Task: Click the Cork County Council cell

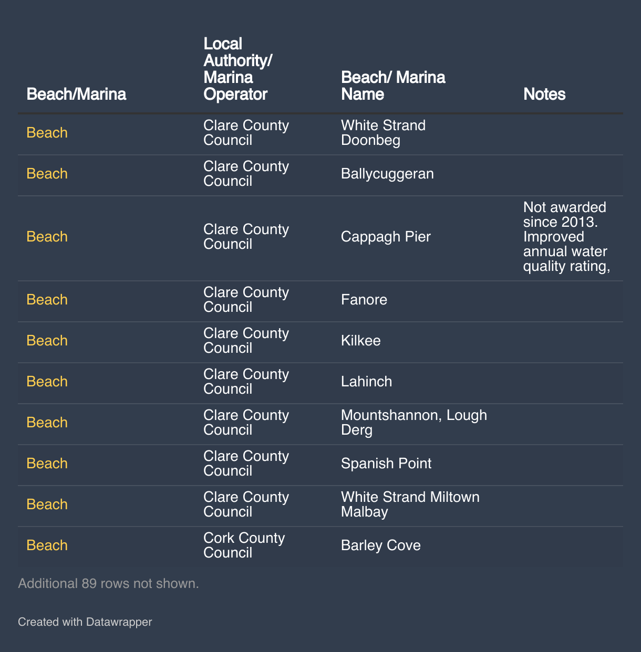Action: click(244, 545)
